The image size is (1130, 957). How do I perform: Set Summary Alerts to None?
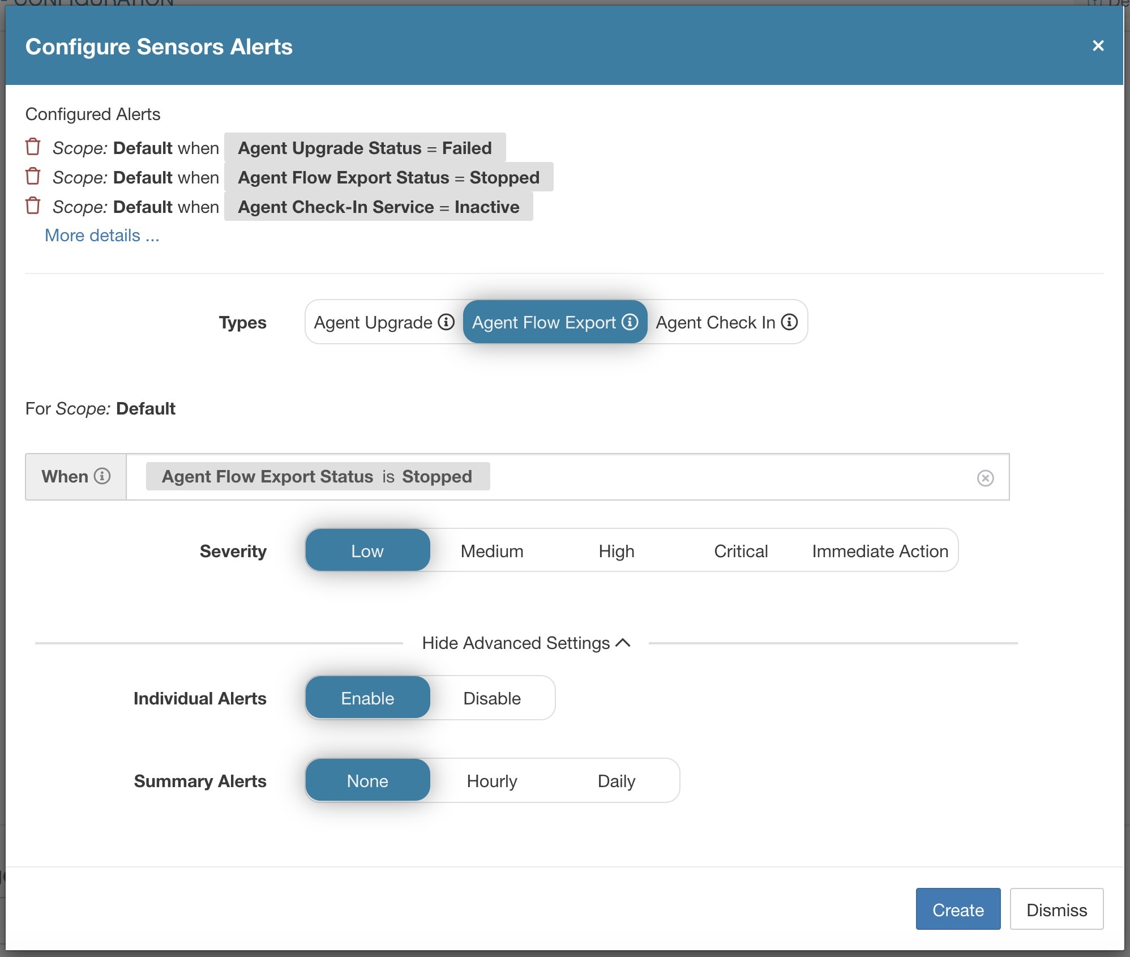367,780
